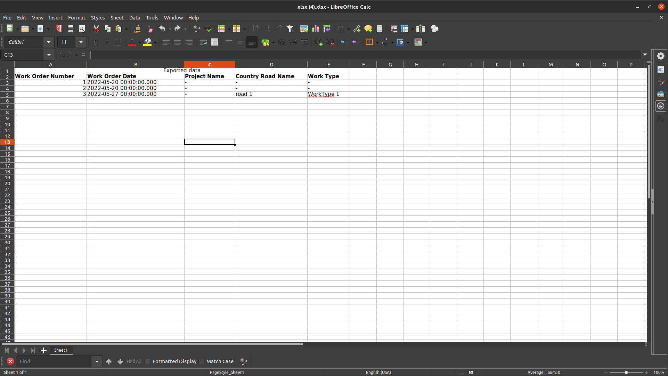Insert Pivot Table icon
Viewport: 668px width, 376px height.
coord(327,29)
